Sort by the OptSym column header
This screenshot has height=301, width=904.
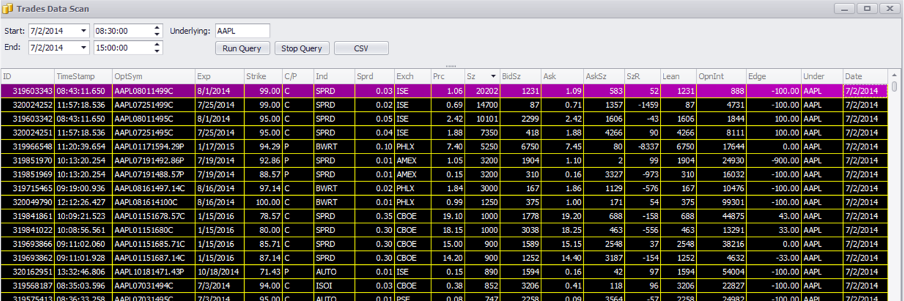point(154,76)
